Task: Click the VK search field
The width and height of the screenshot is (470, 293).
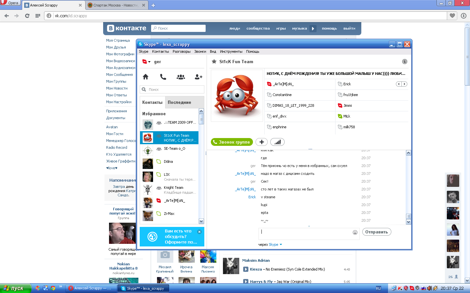Action: pos(179,28)
